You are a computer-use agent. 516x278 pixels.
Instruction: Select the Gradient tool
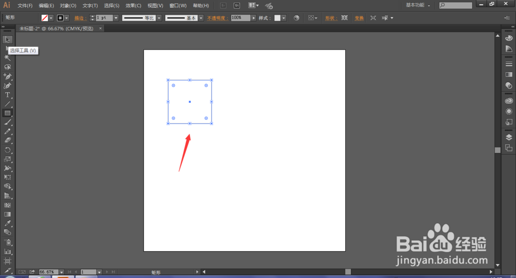click(x=7, y=214)
